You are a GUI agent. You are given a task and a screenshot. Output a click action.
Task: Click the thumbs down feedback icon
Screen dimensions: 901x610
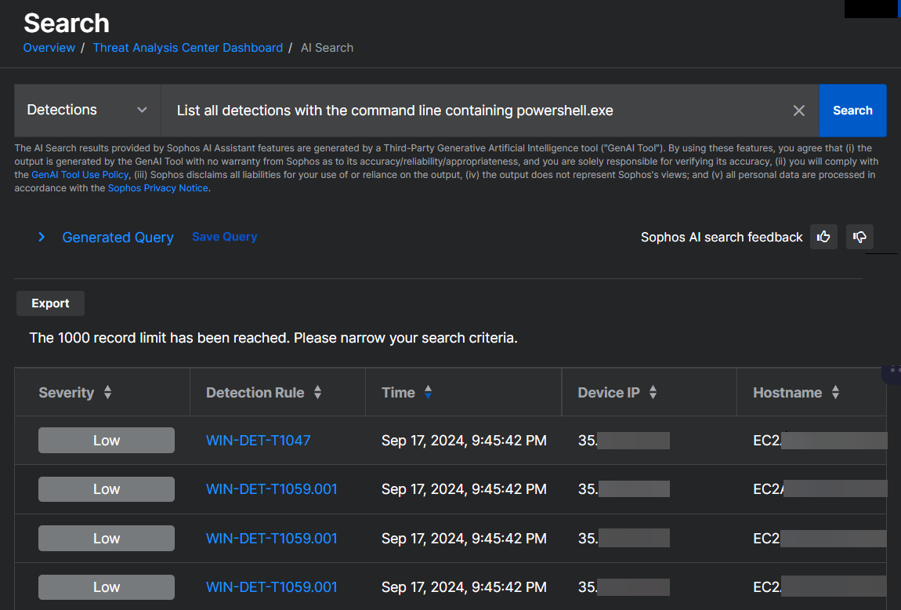coord(859,237)
